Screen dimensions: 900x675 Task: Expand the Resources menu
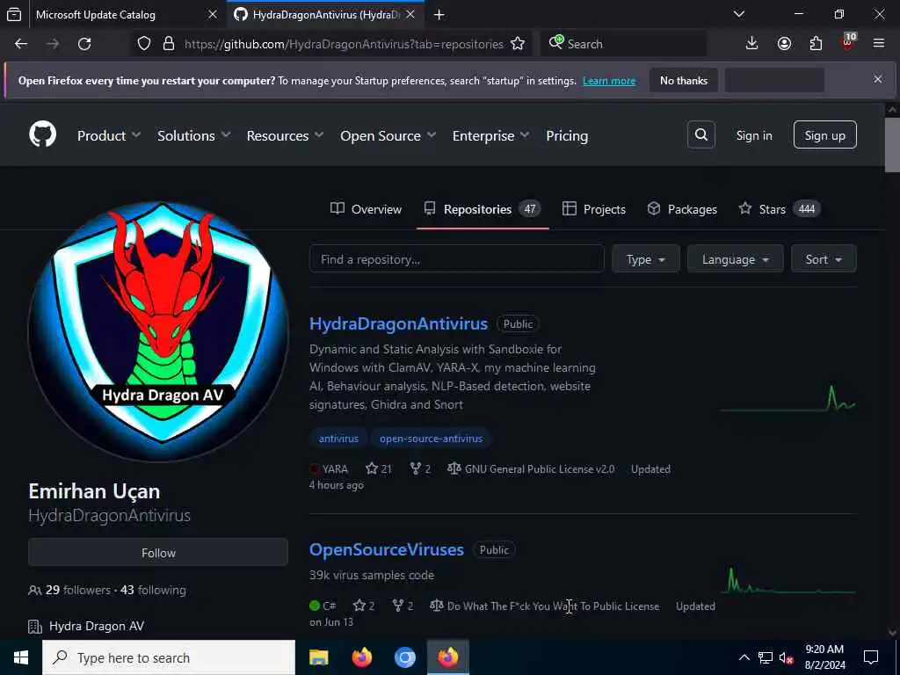[x=286, y=135]
